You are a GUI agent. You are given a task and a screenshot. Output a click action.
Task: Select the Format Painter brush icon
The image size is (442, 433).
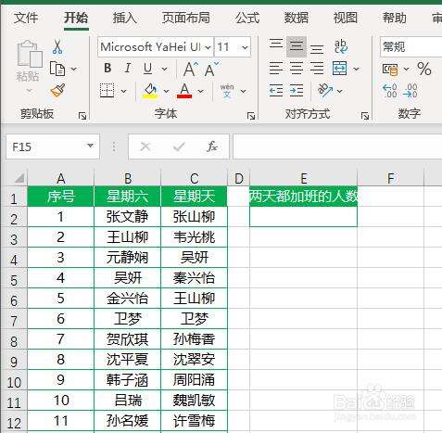(57, 91)
